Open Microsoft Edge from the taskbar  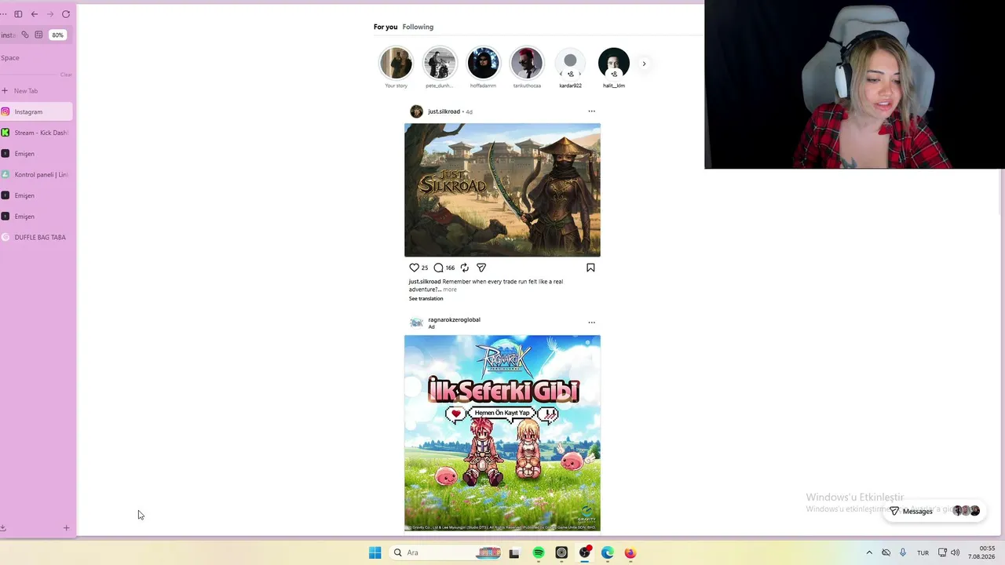(x=607, y=553)
